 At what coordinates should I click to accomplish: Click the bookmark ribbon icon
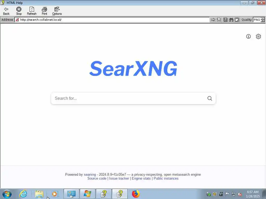219,20
